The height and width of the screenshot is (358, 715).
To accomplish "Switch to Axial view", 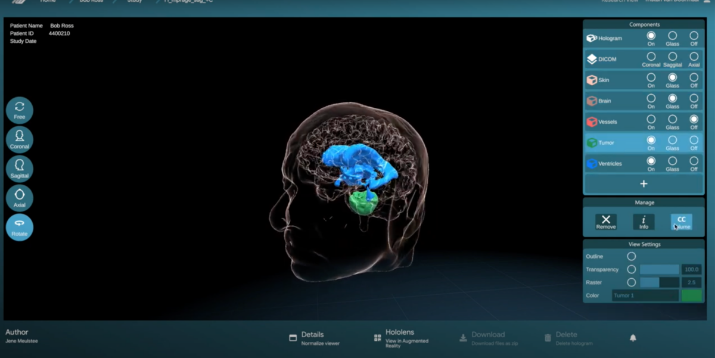I will tap(20, 198).
